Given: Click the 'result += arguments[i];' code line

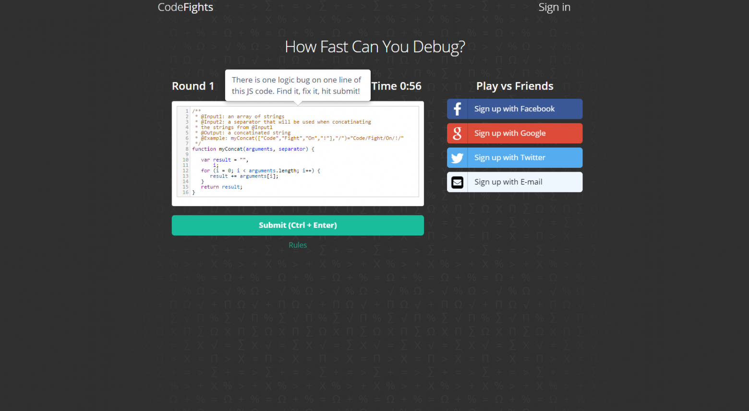Looking at the screenshot, I should pyautogui.click(x=244, y=176).
